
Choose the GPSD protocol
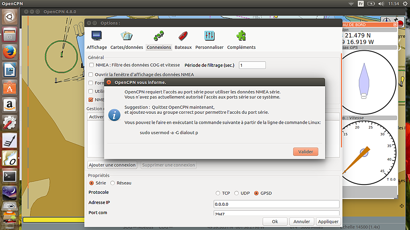point(256,193)
